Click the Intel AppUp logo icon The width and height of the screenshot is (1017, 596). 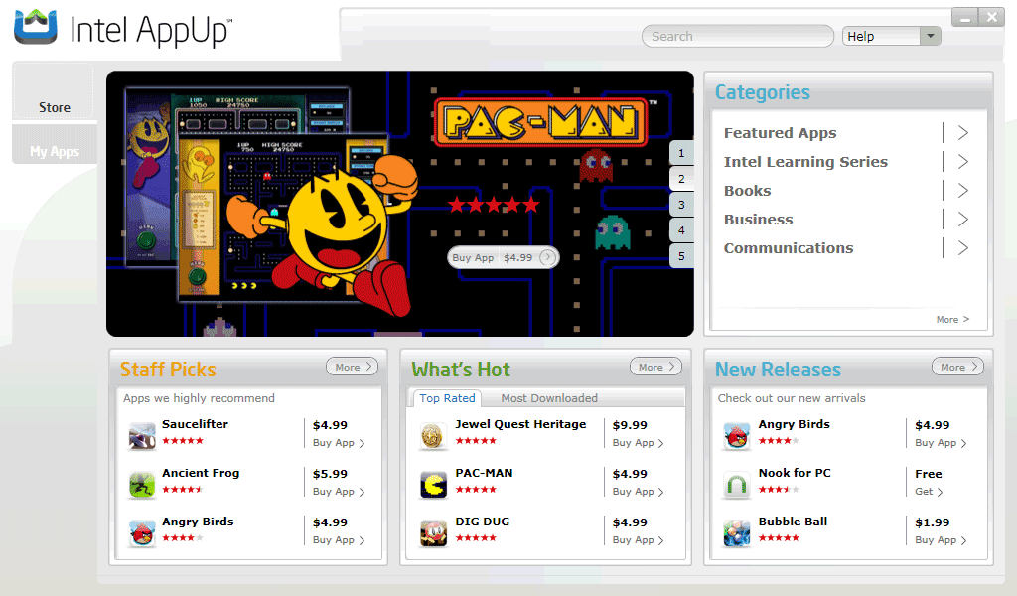(36, 27)
